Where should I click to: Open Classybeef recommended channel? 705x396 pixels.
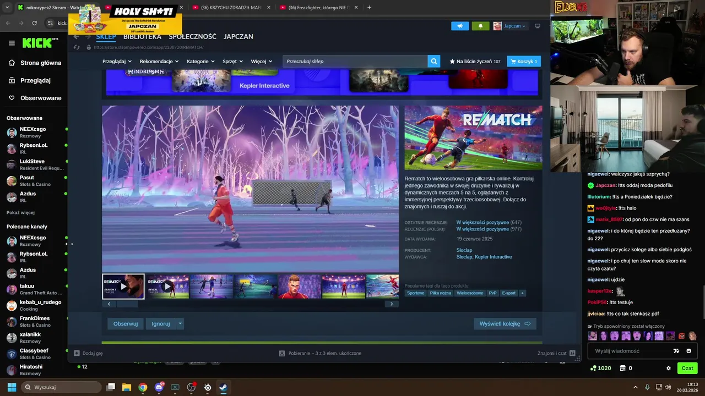(34, 354)
